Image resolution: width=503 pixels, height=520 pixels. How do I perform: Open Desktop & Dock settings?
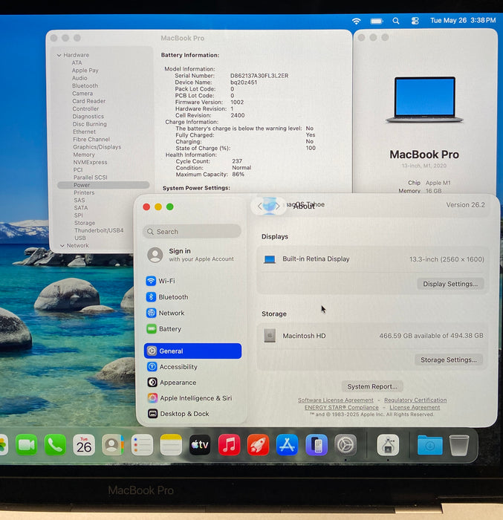[x=192, y=414]
